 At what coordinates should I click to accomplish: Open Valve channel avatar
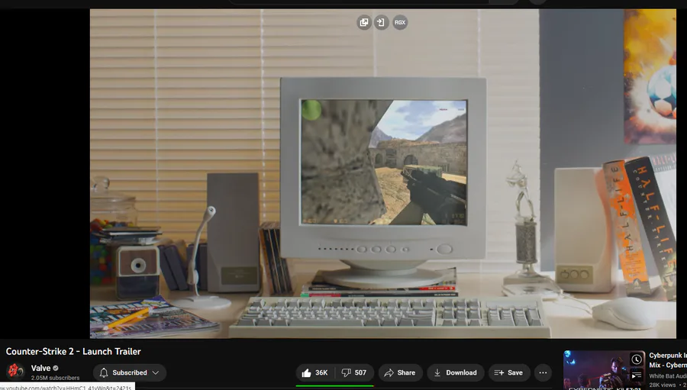[15, 372]
